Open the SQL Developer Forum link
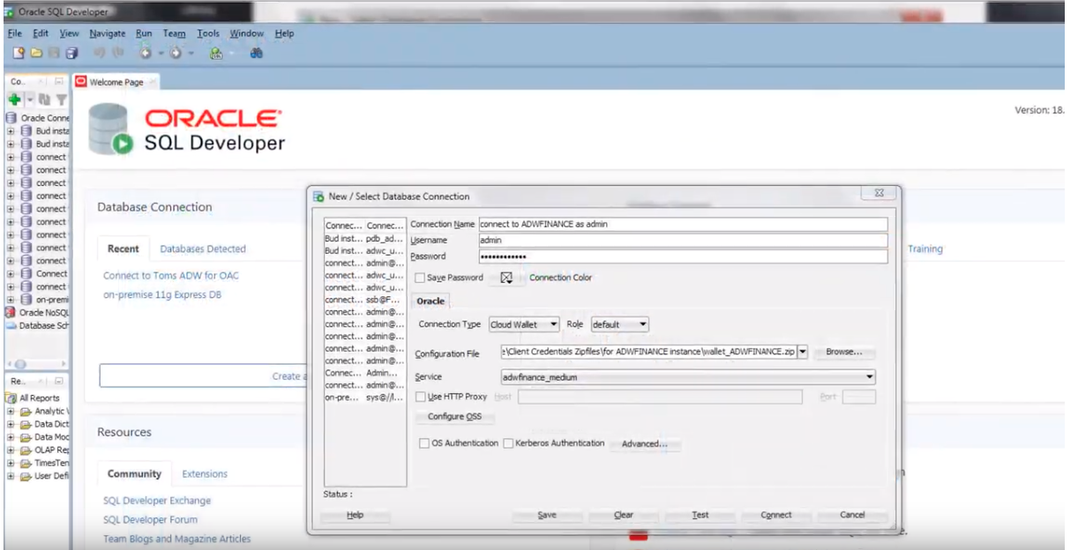This screenshot has height=550, width=1078. tap(149, 519)
